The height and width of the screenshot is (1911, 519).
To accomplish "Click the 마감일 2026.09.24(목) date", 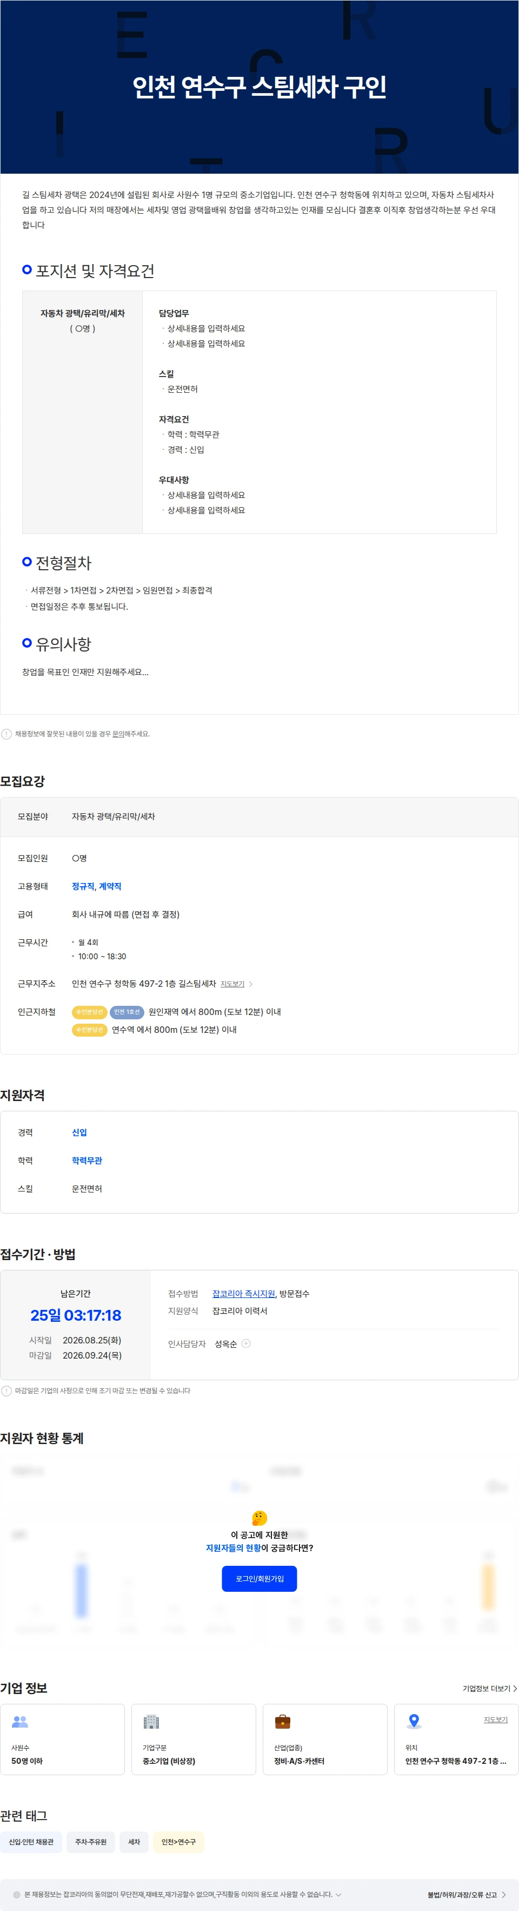I will (x=92, y=1355).
